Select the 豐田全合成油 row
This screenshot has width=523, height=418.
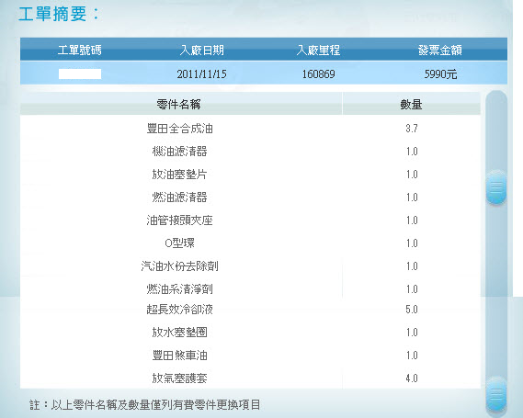(250, 129)
